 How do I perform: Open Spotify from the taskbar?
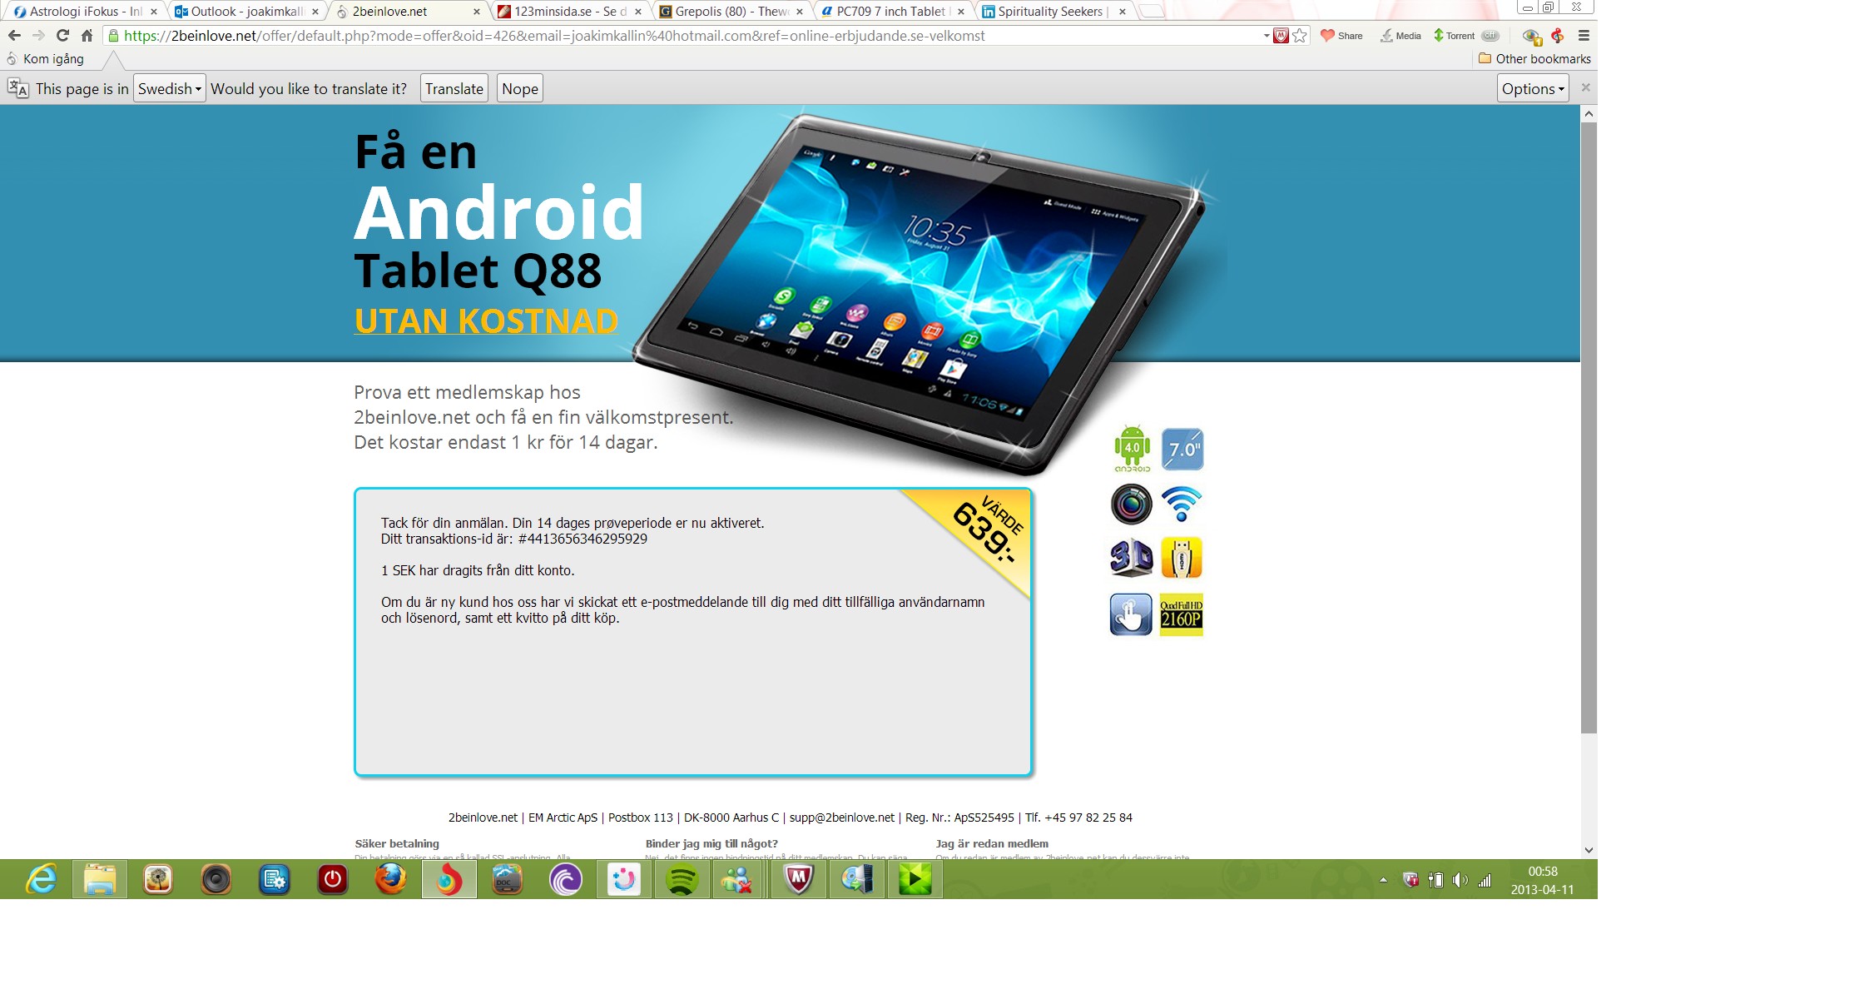tap(682, 879)
